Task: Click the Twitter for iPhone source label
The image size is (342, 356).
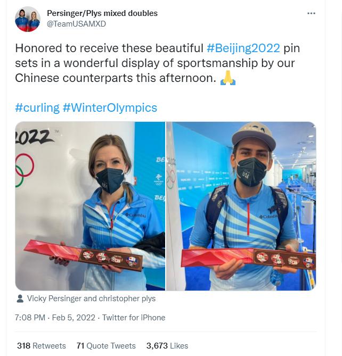Action: click(x=134, y=318)
